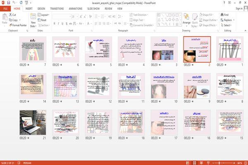The width and height of the screenshot is (248, 165).
Task: Click the Cut scissors command
Action: point(12,15)
